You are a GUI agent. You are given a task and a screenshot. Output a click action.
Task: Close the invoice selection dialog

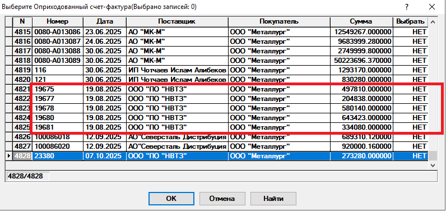432,7
